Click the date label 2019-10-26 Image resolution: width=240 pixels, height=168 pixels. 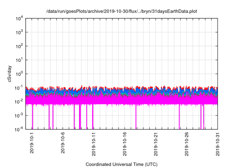187,144
